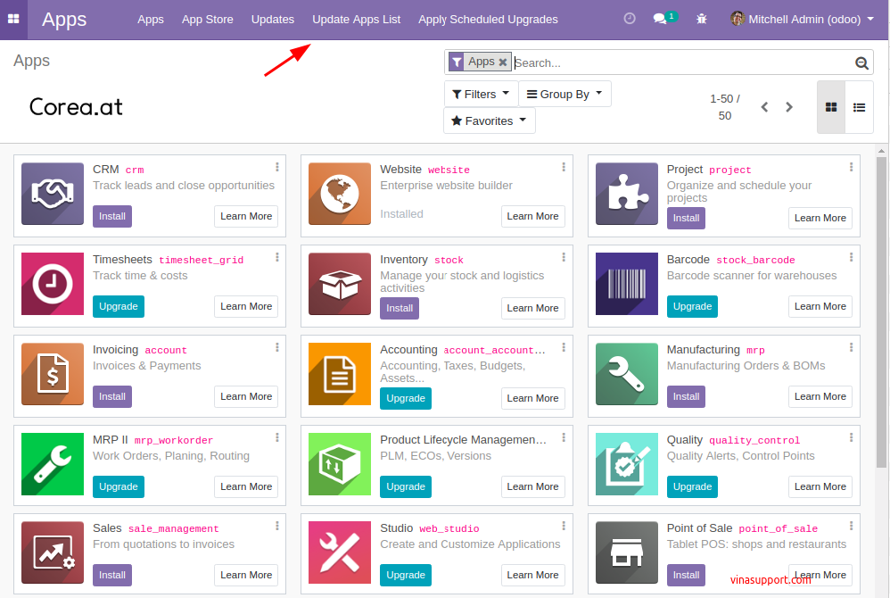Open Mitchell Admin user menu
Screen dimensions: 890x598
click(x=802, y=20)
